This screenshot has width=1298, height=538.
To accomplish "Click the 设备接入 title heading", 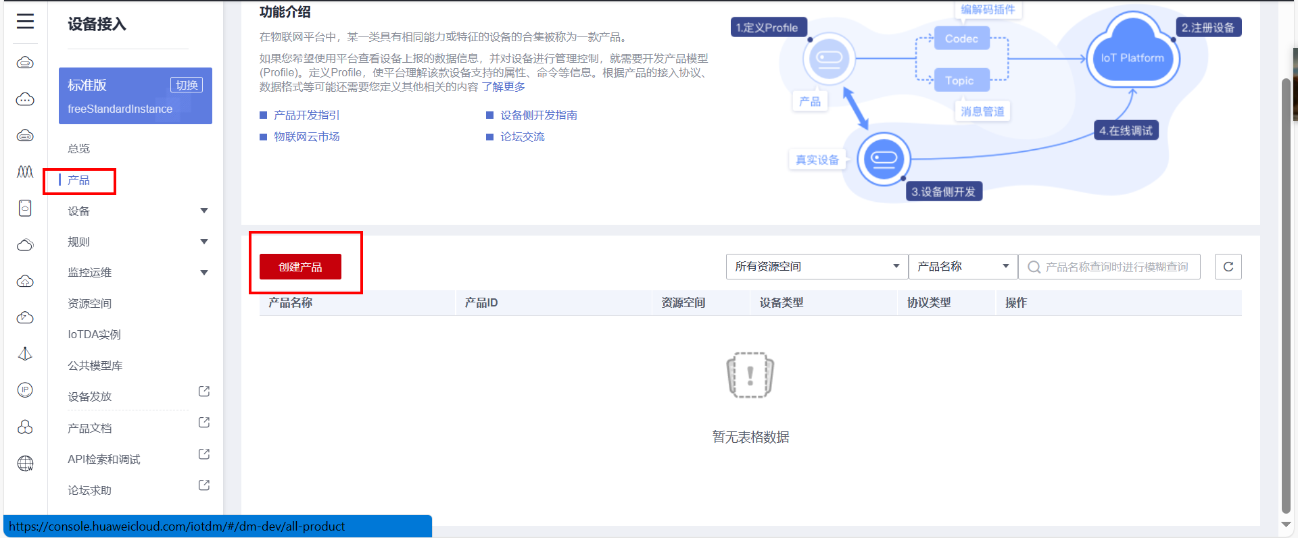I will 97,24.
